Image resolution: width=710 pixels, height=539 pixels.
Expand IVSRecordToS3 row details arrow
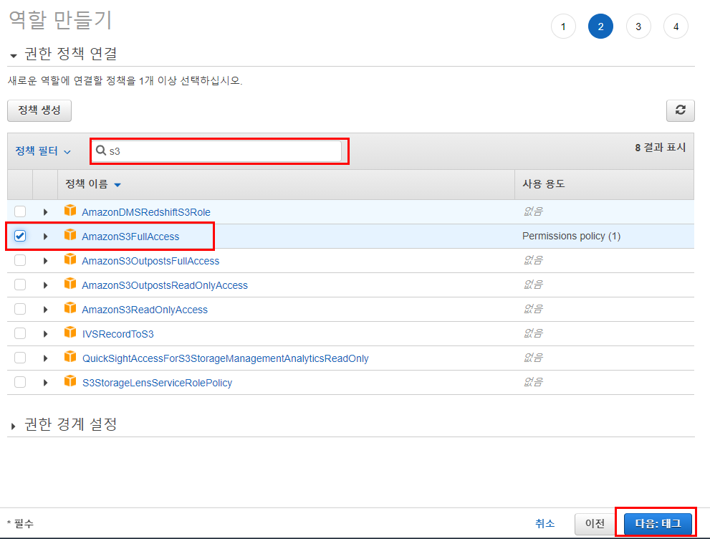click(x=45, y=334)
